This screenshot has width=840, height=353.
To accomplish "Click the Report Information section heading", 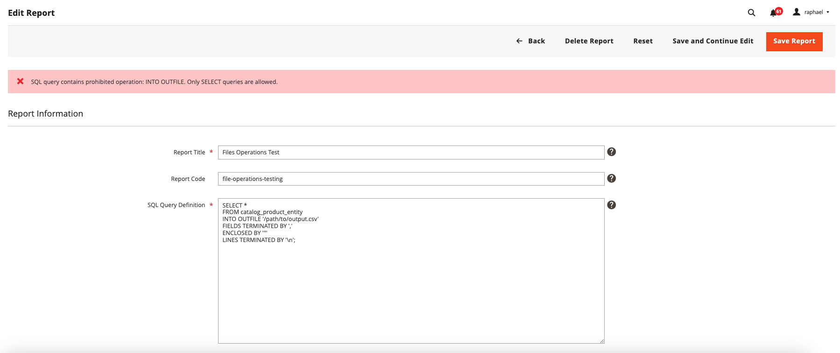I will (45, 114).
